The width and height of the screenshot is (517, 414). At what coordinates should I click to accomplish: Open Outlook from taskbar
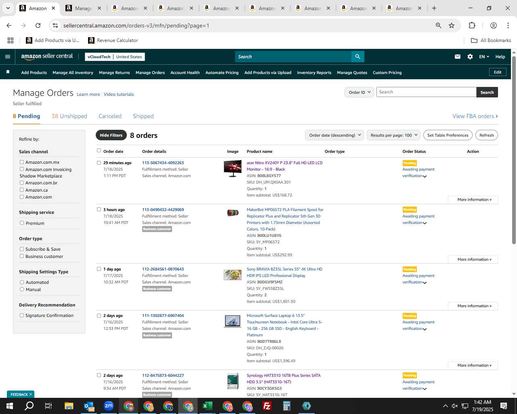(x=89, y=406)
